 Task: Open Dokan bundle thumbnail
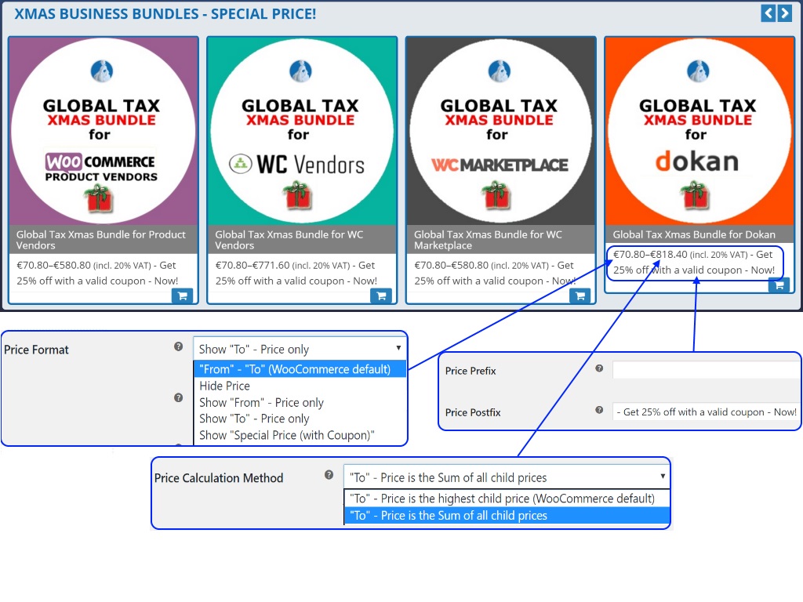[x=699, y=131]
